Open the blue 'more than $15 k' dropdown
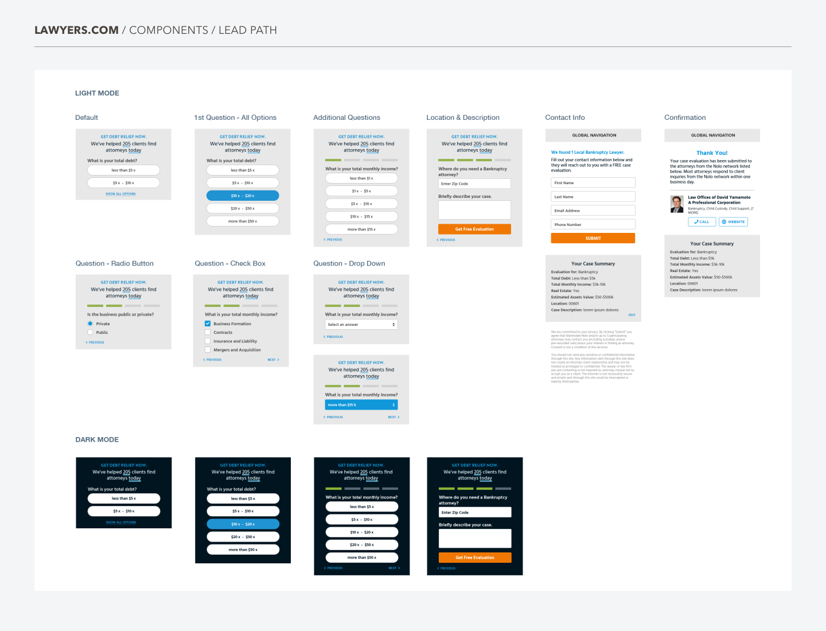Viewport: 826px width, 631px height. [x=361, y=405]
